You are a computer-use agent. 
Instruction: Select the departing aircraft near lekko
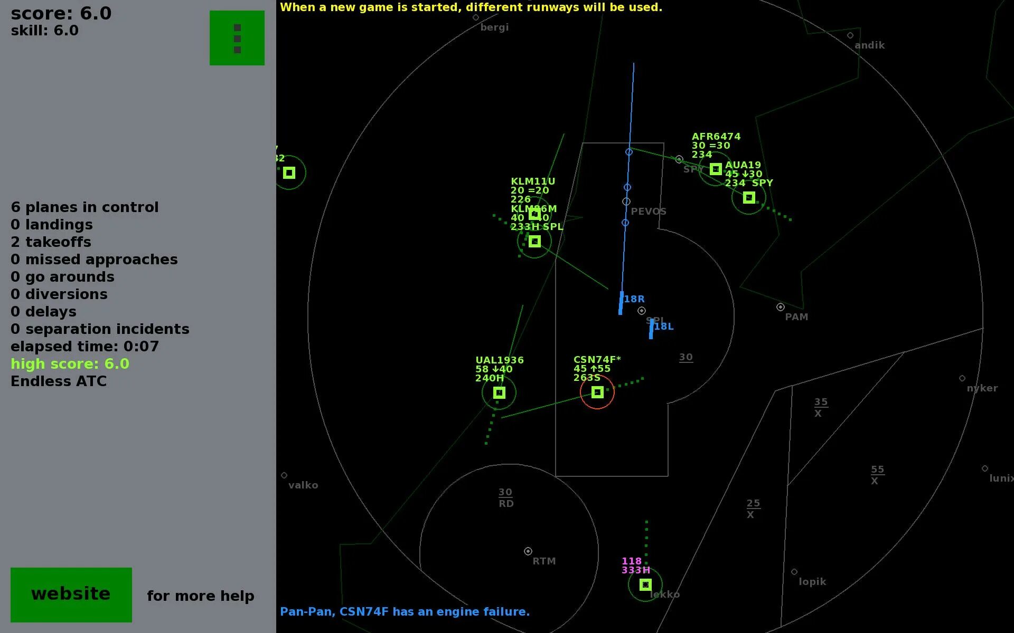[646, 584]
